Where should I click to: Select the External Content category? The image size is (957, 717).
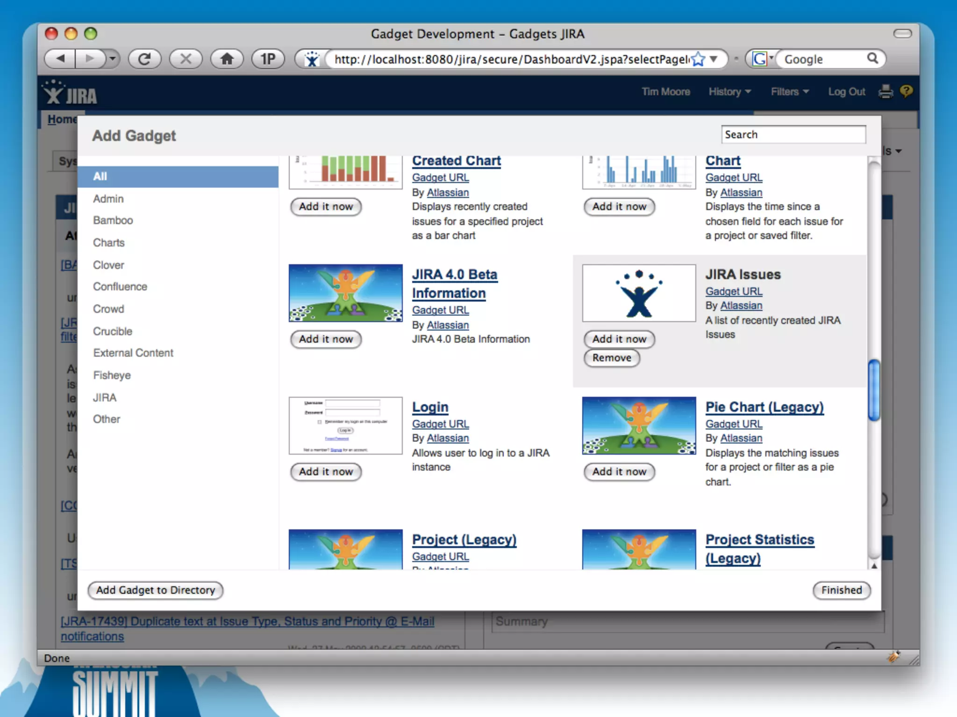(x=133, y=353)
